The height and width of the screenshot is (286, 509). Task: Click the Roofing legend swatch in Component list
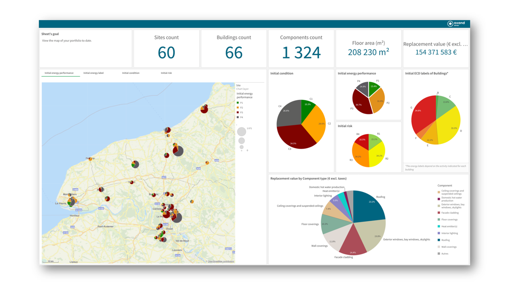[439, 240]
